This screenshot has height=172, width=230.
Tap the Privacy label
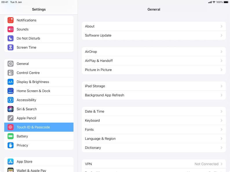pyautogui.click(x=22, y=145)
